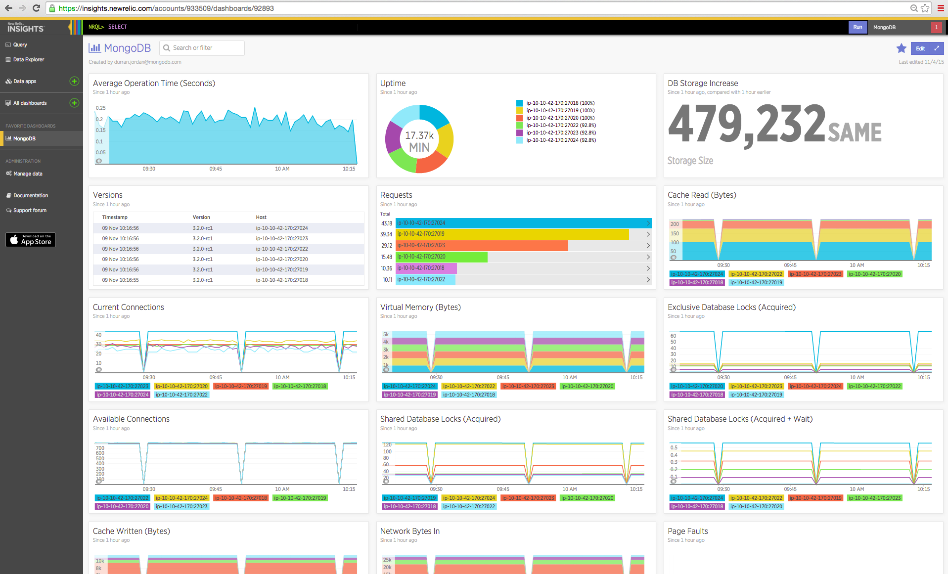Click the MongoDB dashboard chart icon
Screen dimensions: 948x574
coord(94,48)
